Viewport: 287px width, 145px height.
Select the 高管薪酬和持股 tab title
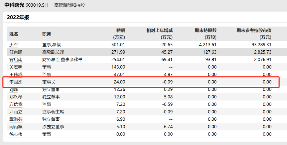click(69, 5)
